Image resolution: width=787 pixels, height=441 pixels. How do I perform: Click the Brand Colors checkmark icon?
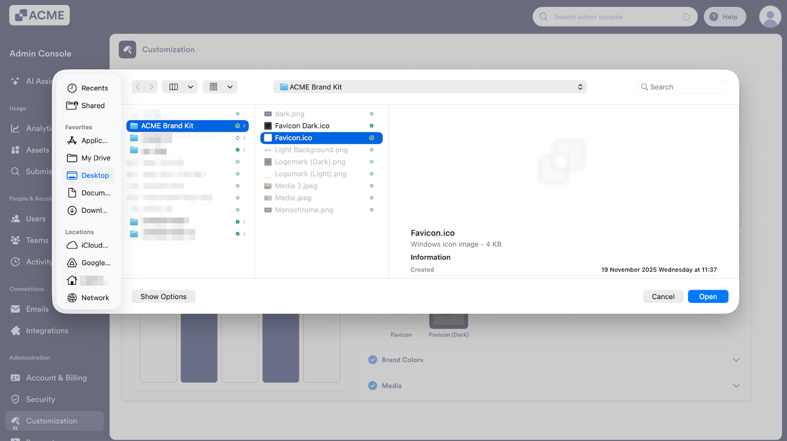pyautogui.click(x=373, y=360)
